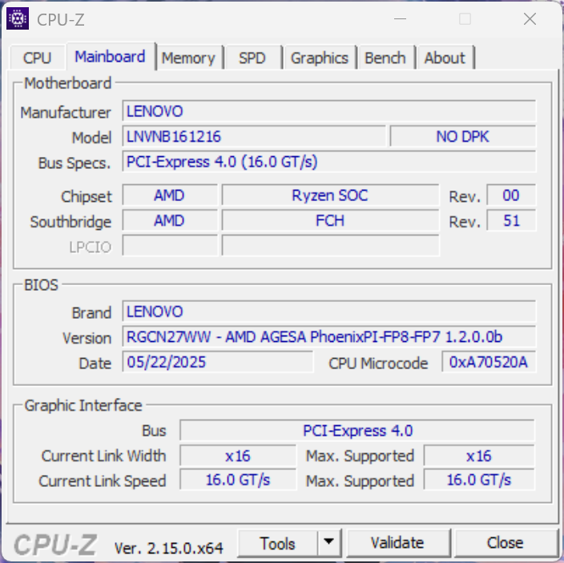564x563 pixels.
Task: Select the Chipset Rev. 00 value
Action: pyautogui.click(x=511, y=195)
